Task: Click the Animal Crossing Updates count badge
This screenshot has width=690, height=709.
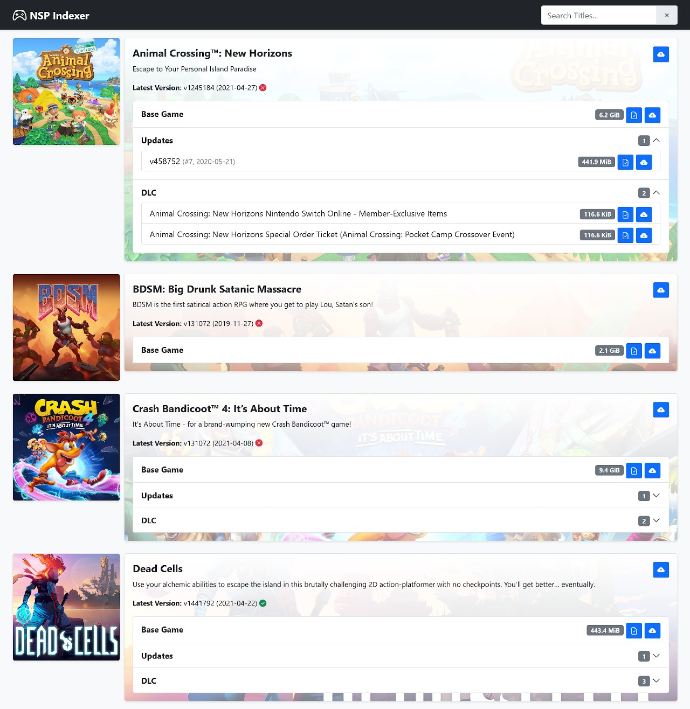Action: point(644,141)
